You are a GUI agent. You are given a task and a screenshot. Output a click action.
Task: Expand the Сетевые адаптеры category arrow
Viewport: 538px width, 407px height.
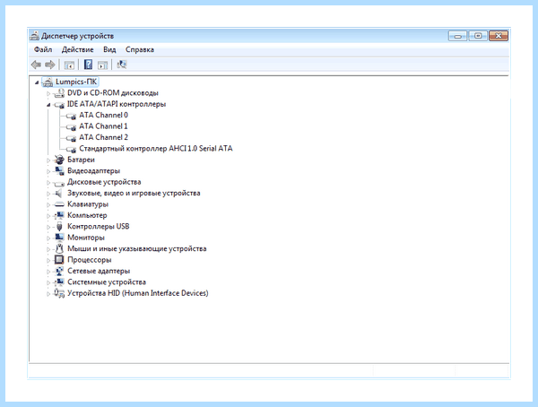tap(48, 272)
